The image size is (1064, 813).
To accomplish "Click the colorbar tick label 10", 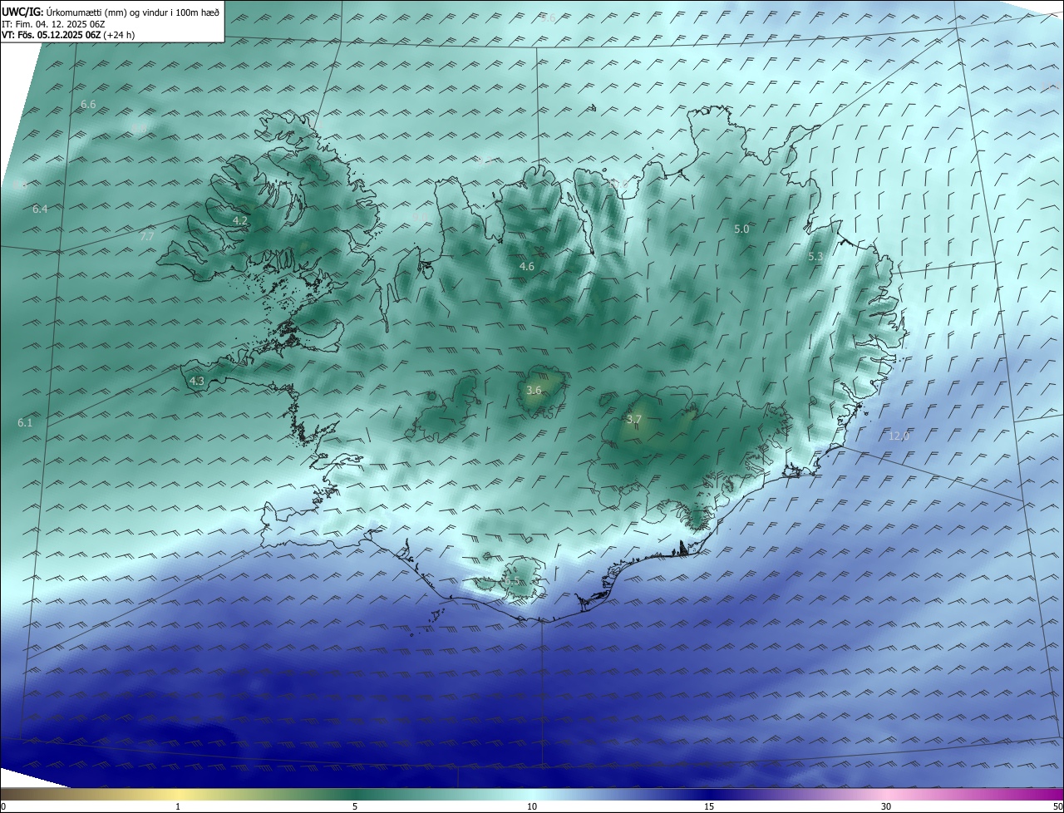I will 532,806.
